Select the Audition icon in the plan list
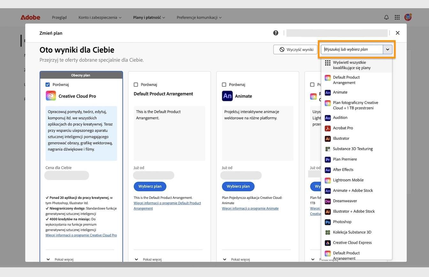 tap(327, 118)
